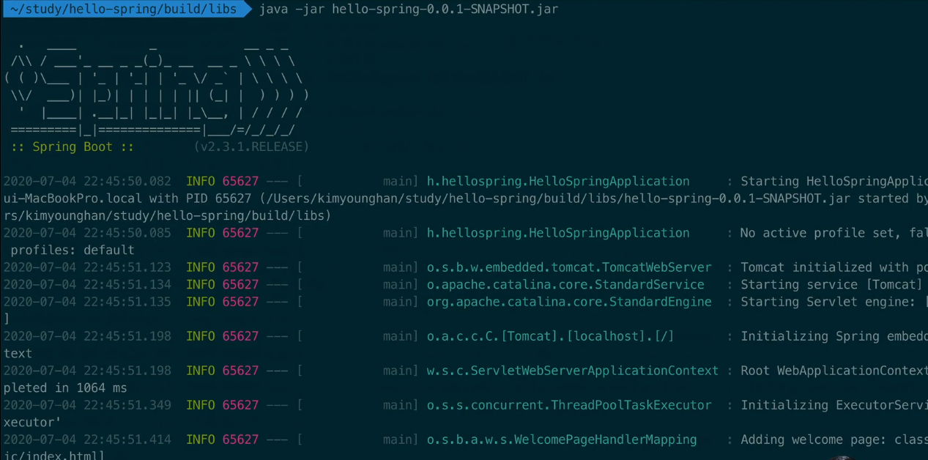
Task: Click PID 65627 on the ThreadPoolTaskExecutor row
Action: 241,405
